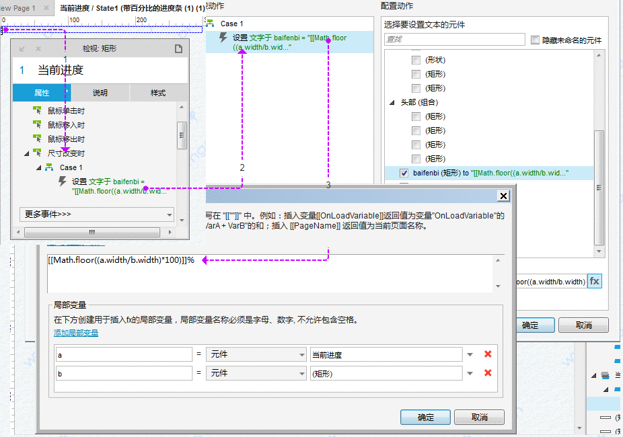Click the collapse arrow icon in inspector header
The height and width of the screenshot is (437, 623).
point(22,49)
